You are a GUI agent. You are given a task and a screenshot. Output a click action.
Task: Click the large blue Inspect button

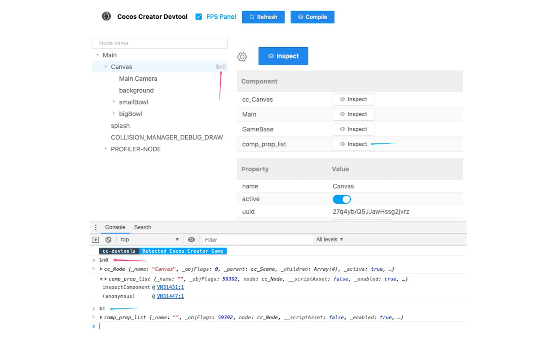tap(283, 56)
